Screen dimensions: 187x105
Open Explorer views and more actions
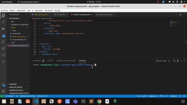tap(27, 15)
